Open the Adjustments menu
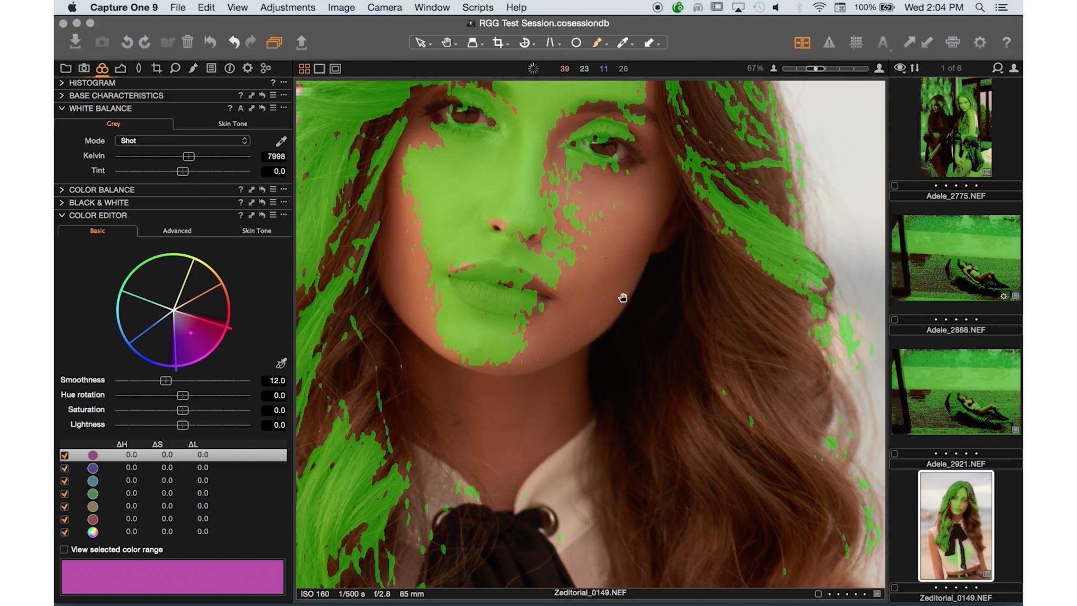Image resolution: width=1077 pixels, height=606 pixels. 287,7
